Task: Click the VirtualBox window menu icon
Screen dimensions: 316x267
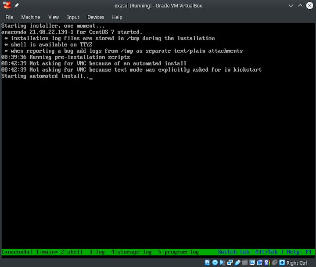Action: (7, 5)
